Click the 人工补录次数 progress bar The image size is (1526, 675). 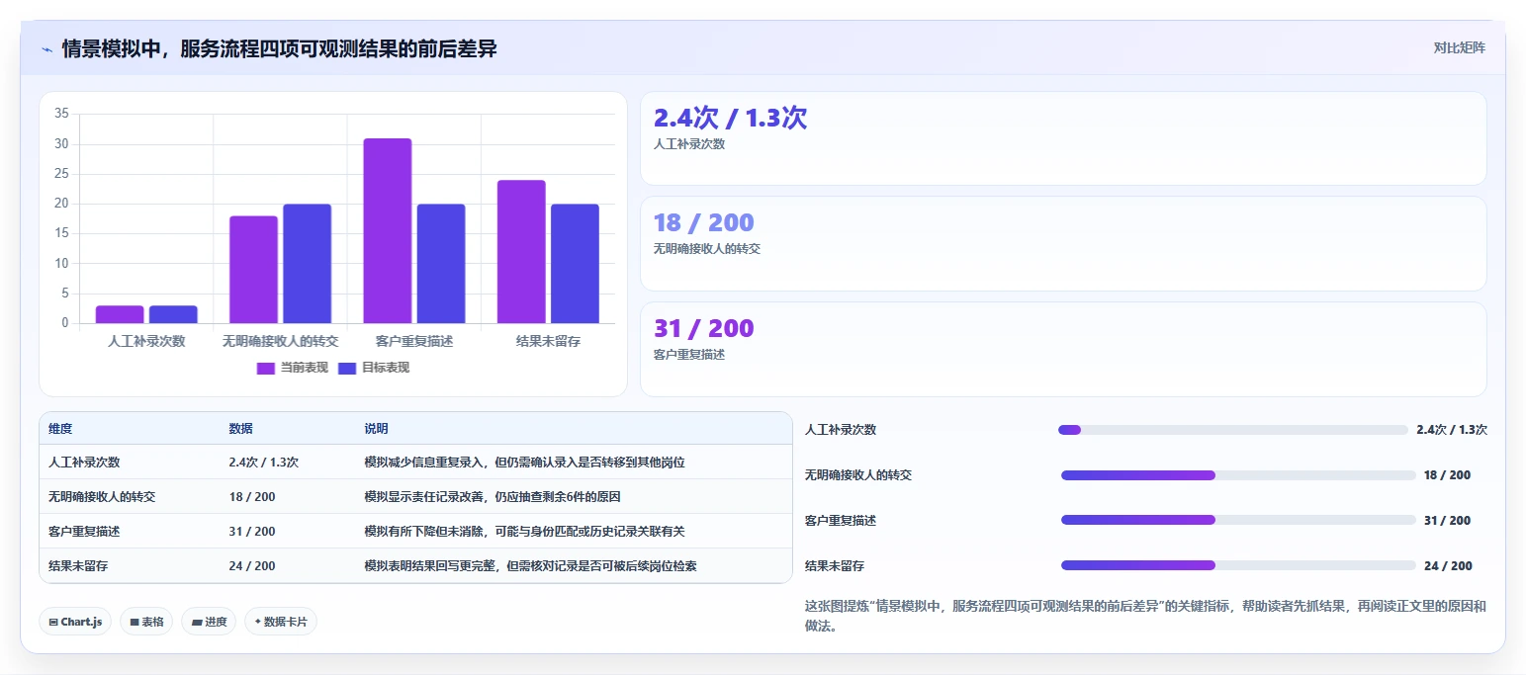coord(1232,430)
